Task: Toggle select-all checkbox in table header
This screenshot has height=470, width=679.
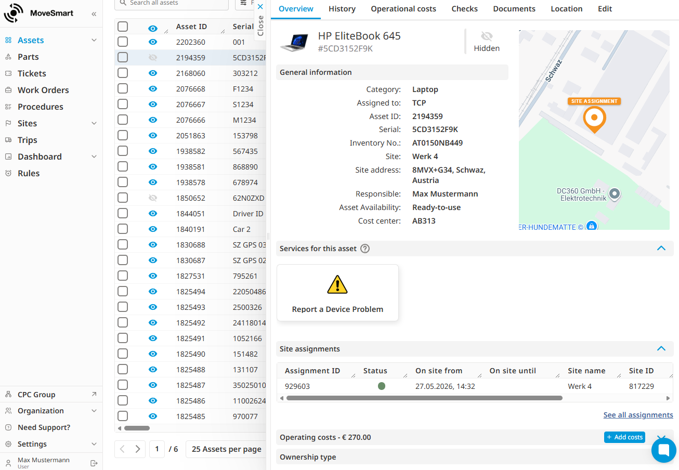Action: [123, 27]
